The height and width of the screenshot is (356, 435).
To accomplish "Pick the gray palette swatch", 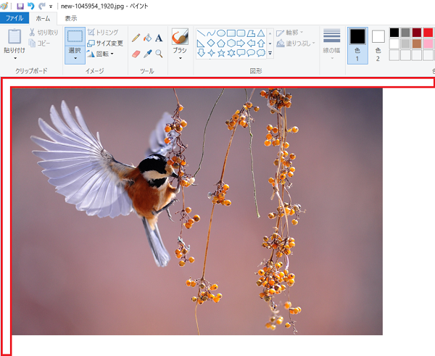I will pos(405,33).
